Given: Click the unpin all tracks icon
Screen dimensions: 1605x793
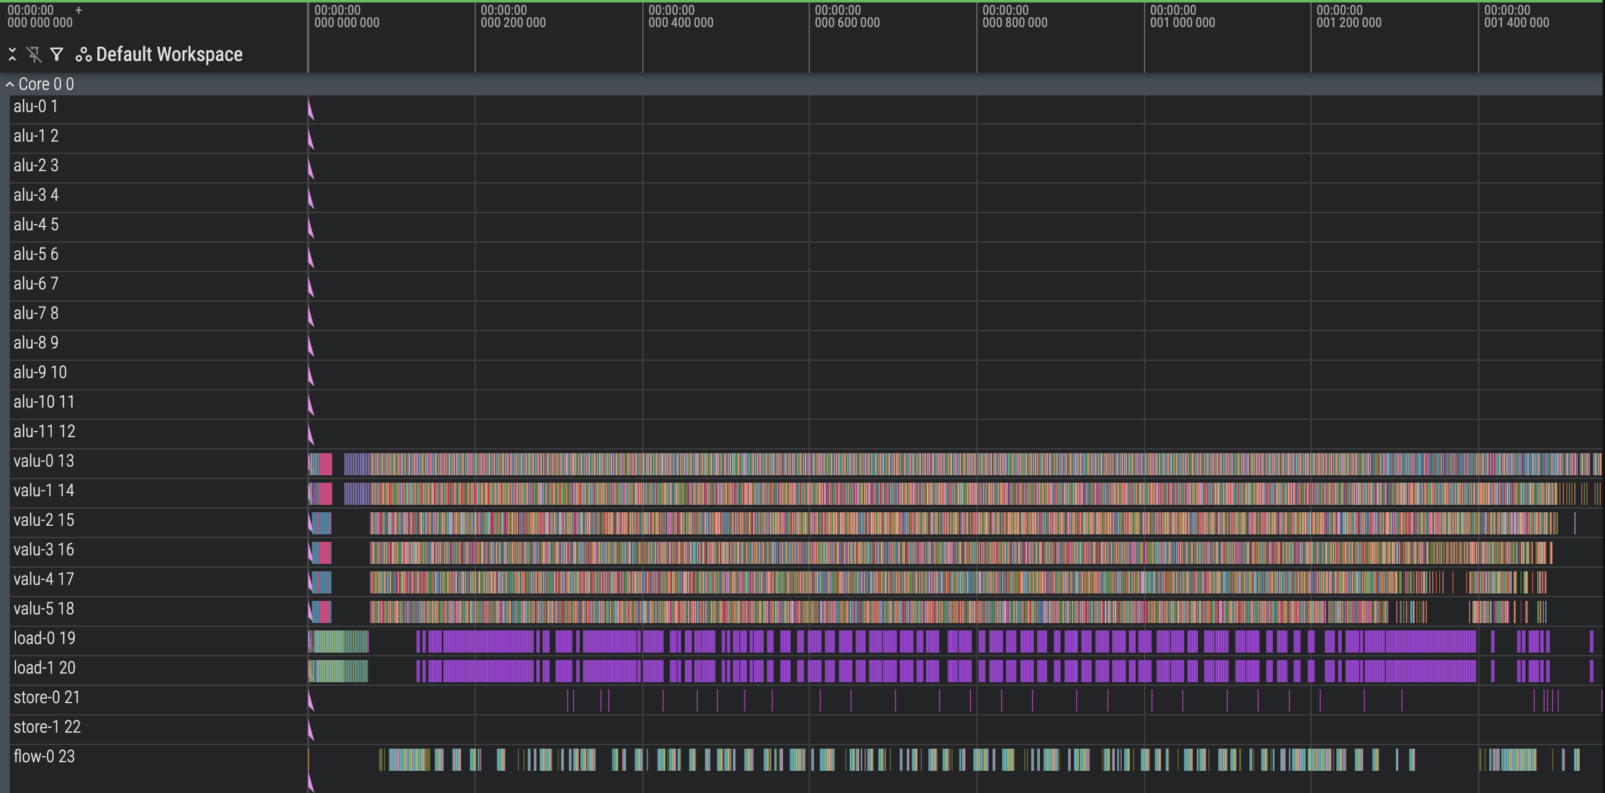Looking at the screenshot, I should click(x=35, y=55).
